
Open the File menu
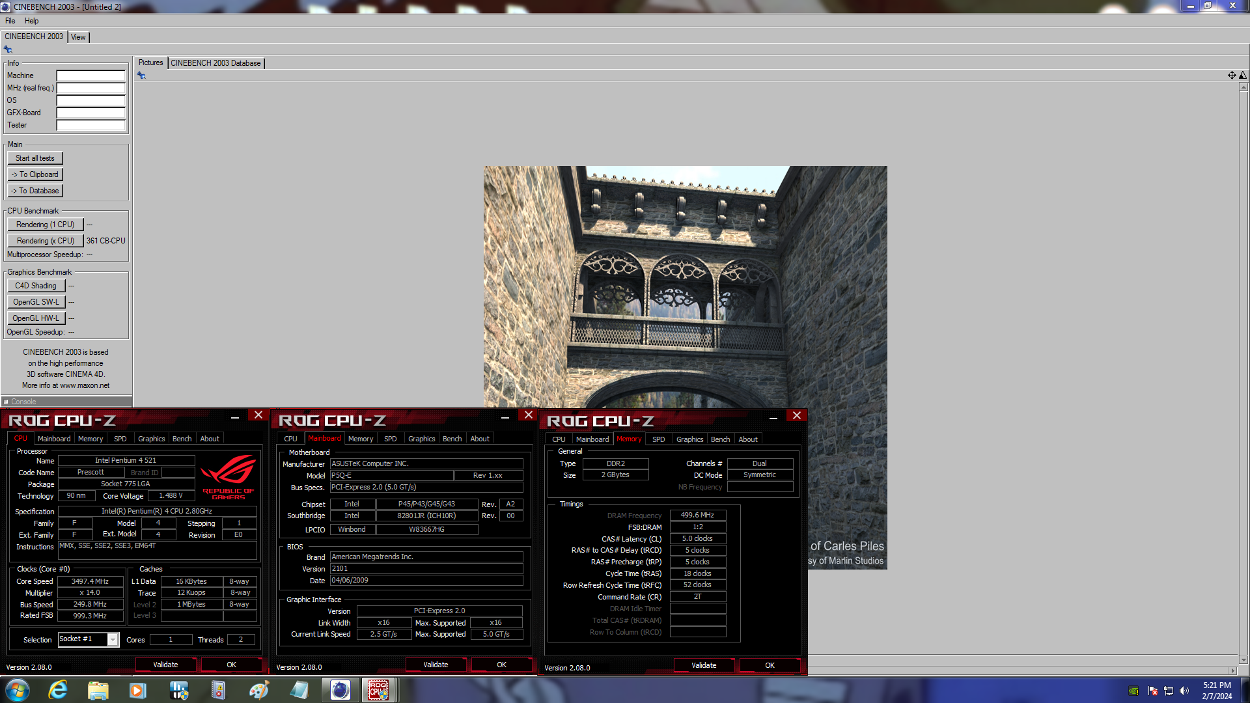[x=10, y=21]
